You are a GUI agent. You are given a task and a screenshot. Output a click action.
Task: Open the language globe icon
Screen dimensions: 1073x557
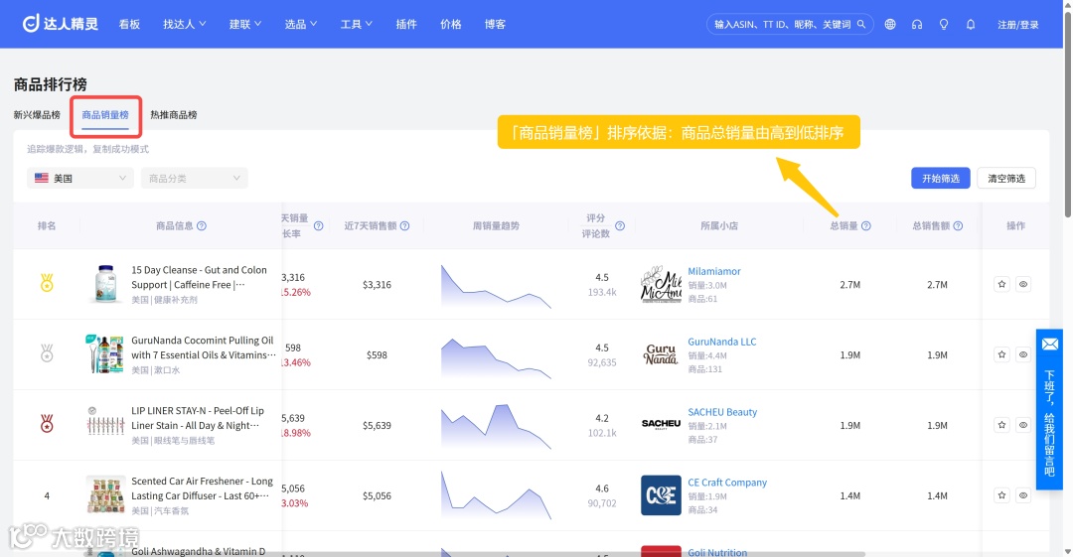[889, 24]
